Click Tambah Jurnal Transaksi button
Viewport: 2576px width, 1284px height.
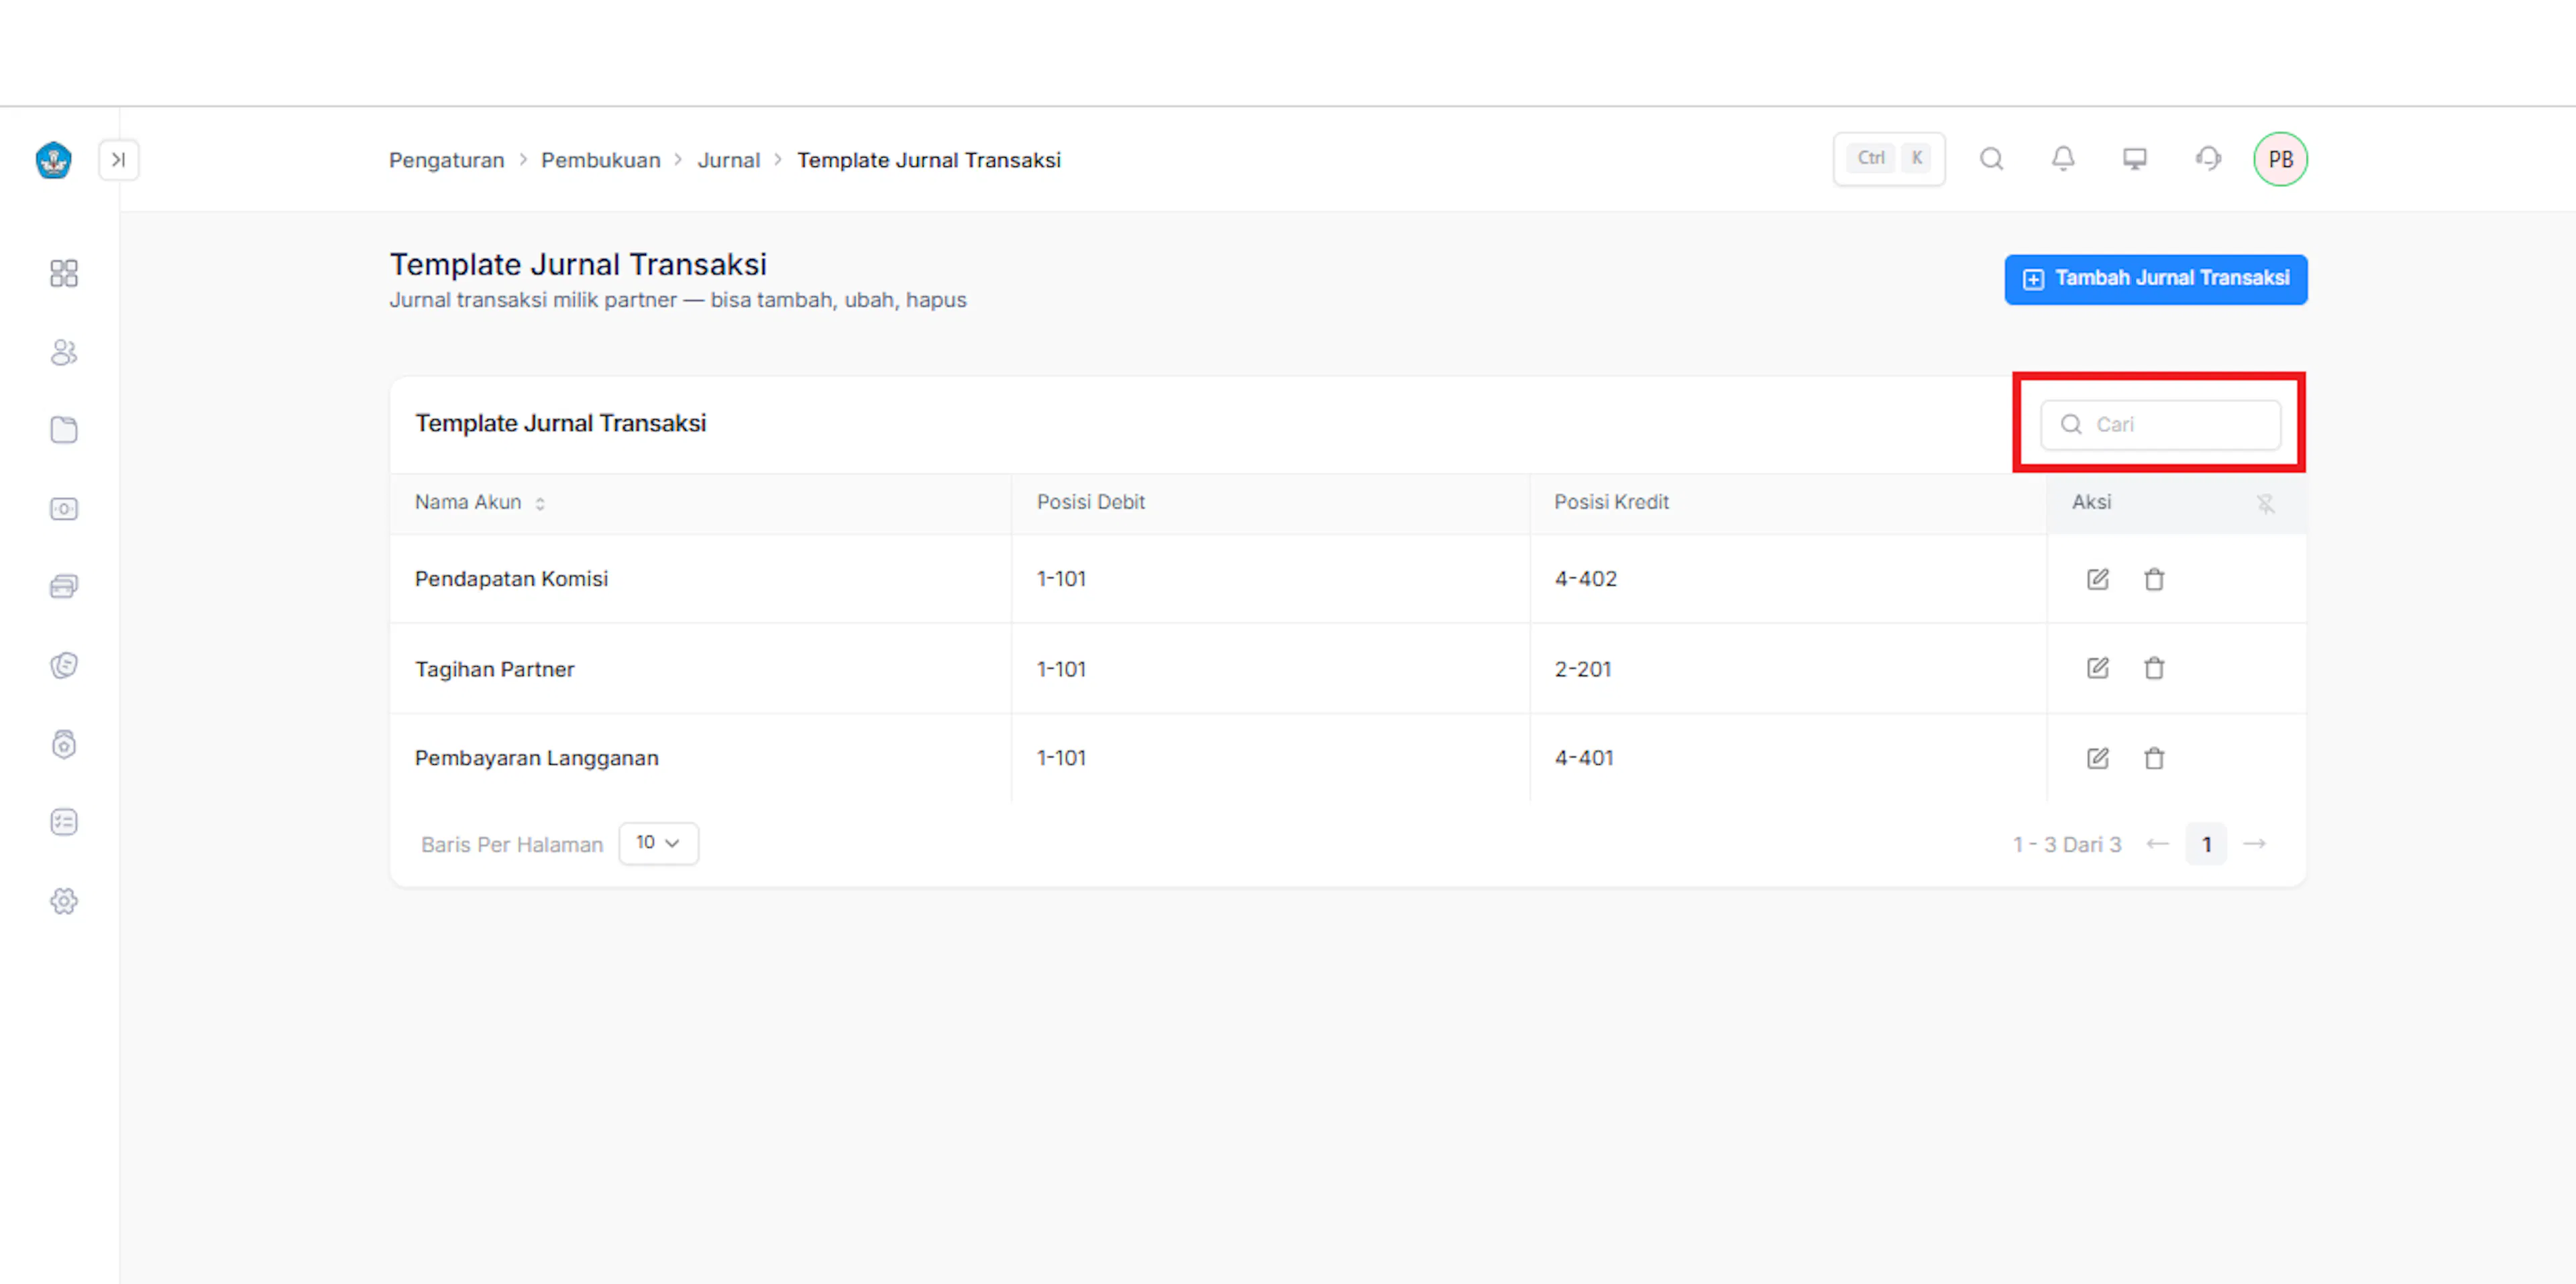(x=2155, y=279)
